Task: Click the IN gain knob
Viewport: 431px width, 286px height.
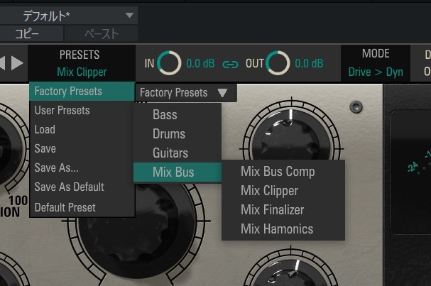Action: (x=170, y=63)
